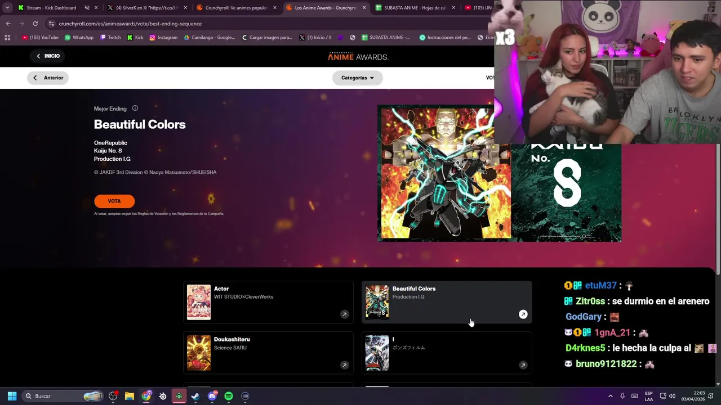Open Chrome from the taskbar

click(x=146, y=396)
